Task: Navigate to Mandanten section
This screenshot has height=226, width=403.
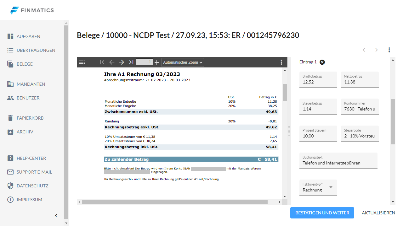Action: (31, 84)
